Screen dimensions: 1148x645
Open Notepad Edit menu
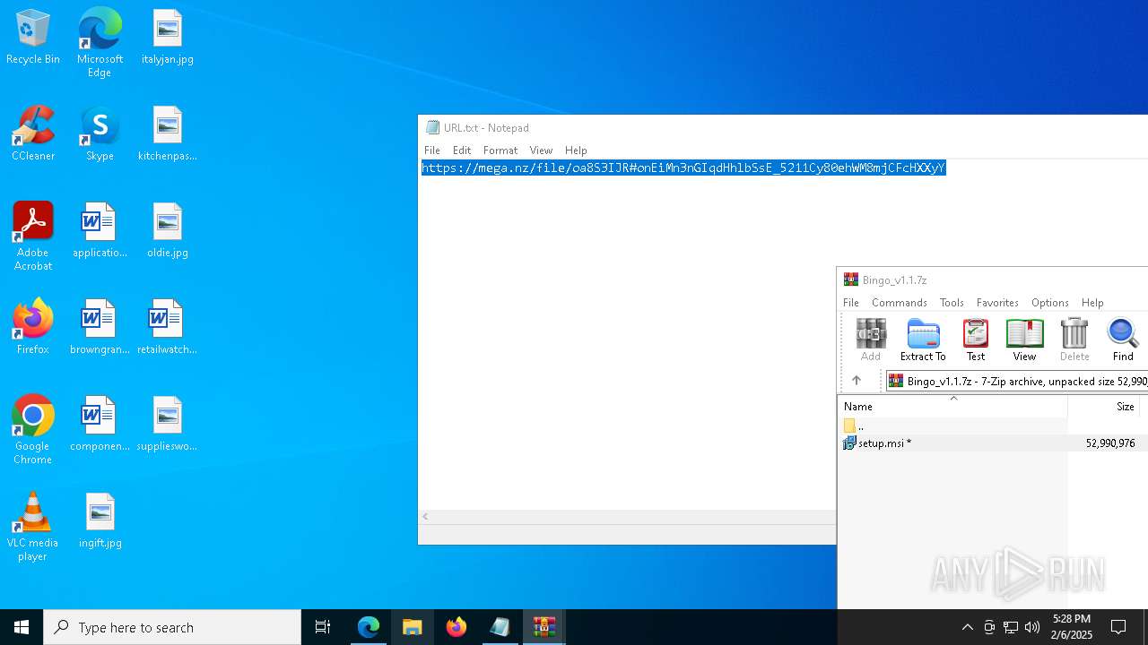(462, 150)
